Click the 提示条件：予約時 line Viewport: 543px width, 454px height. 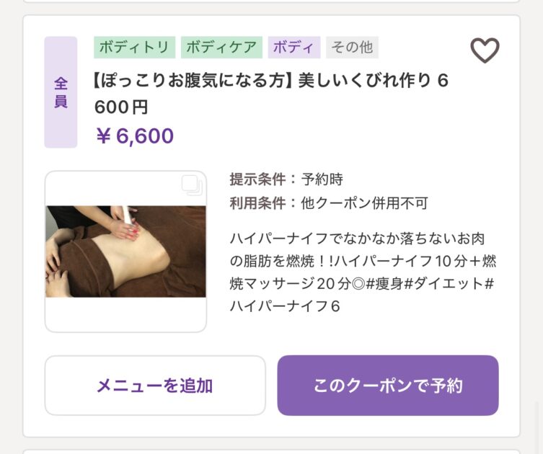coord(286,179)
